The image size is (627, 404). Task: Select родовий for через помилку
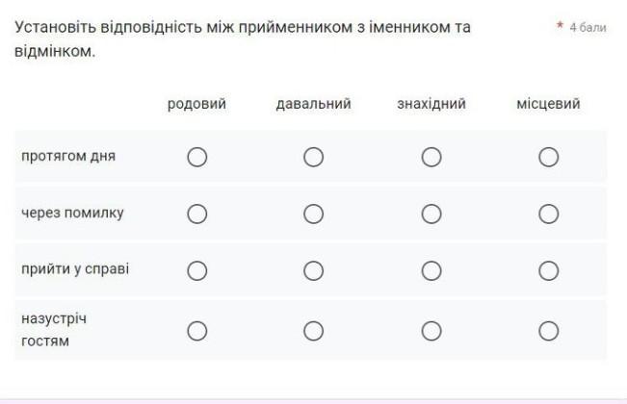197,214
